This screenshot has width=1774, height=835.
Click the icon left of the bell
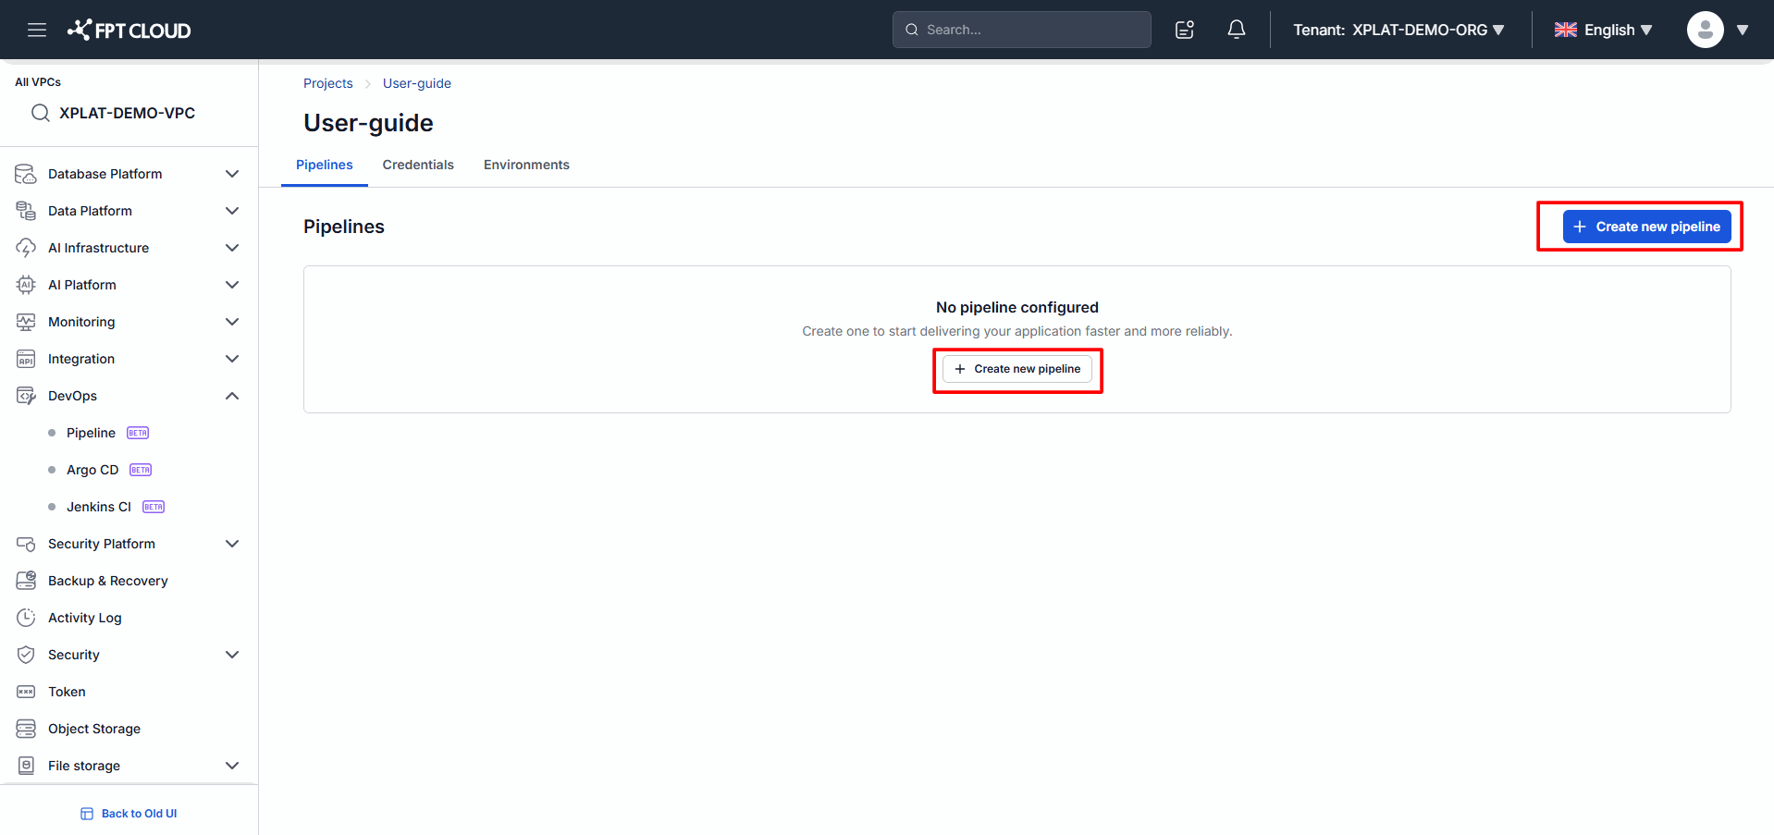click(1185, 30)
